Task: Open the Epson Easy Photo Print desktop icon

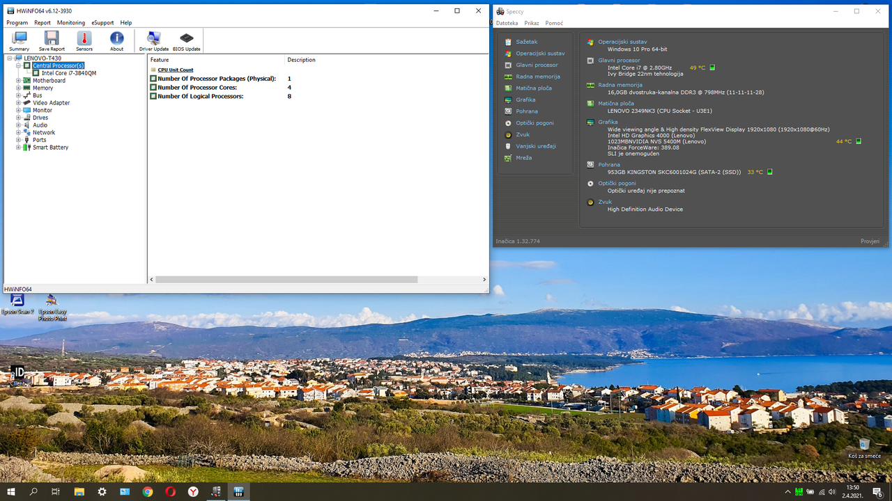Action: click(x=52, y=307)
